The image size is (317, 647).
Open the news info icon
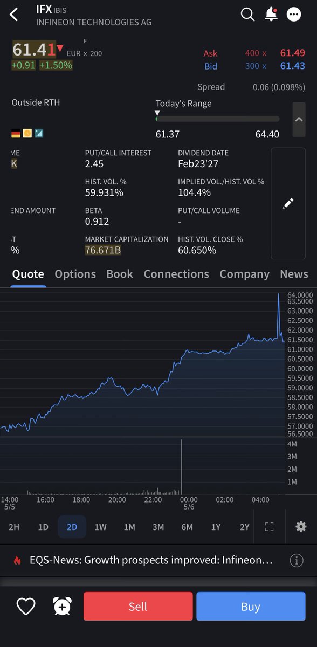pos(297,560)
